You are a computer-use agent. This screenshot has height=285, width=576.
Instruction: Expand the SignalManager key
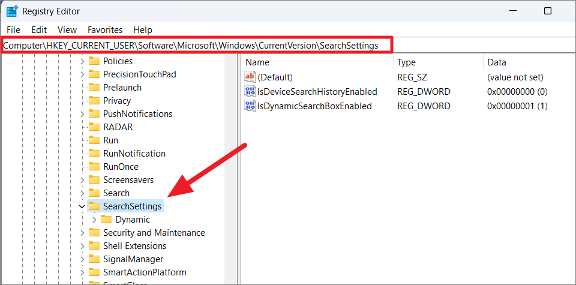(x=82, y=260)
